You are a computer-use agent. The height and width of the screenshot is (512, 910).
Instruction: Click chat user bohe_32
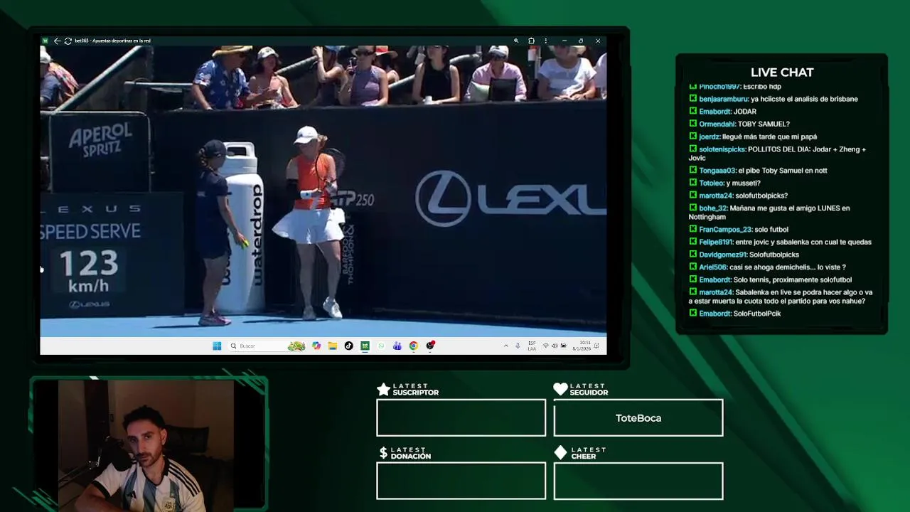[713, 208]
